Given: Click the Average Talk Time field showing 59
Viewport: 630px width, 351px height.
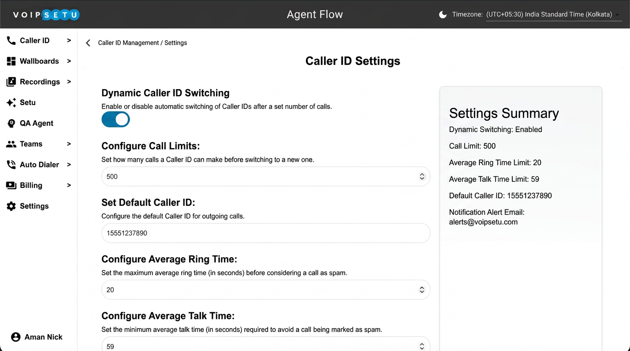Looking at the screenshot, I should tap(266, 345).
